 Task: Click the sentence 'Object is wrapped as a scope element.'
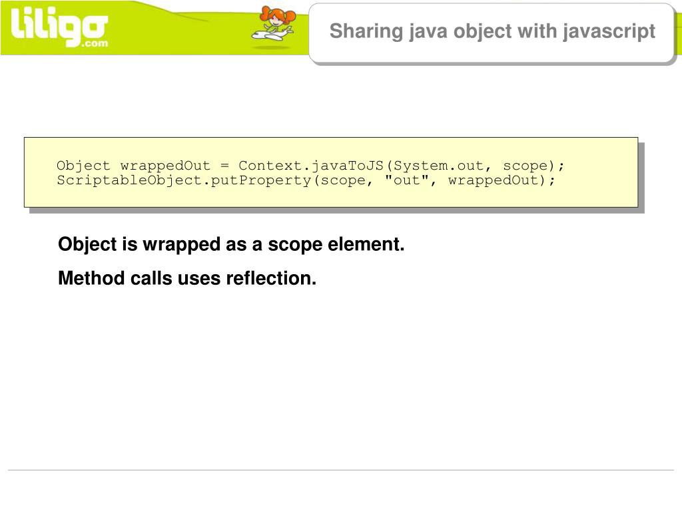[x=231, y=244]
